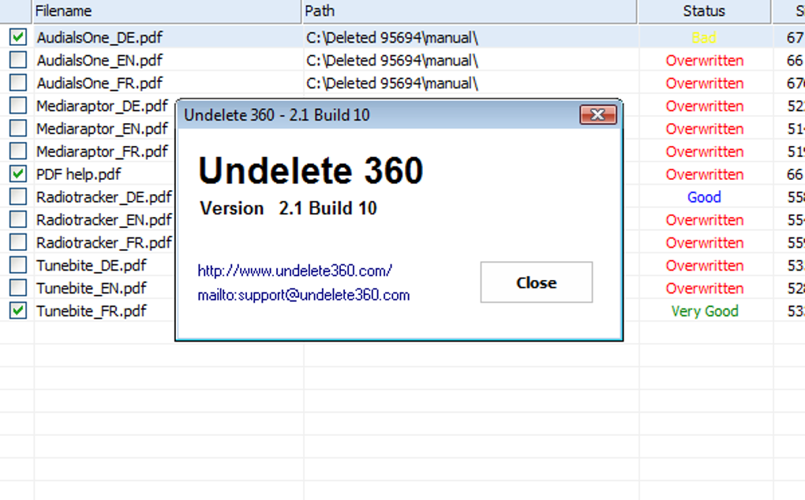Select the AudialsOne_FR.pdf filename
Image resolution: width=805 pixels, height=500 pixels.
99,83
